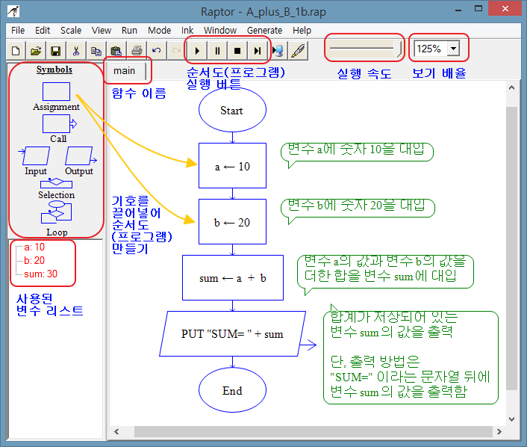Viewport: 527px width, 447px height.
Task: Click the End oval in flowchart
Action: pos(232,389)
